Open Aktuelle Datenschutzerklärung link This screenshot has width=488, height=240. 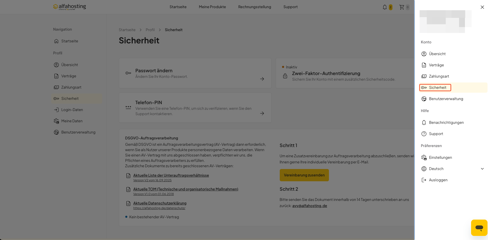pyautogui.click(x=160, y=203)
